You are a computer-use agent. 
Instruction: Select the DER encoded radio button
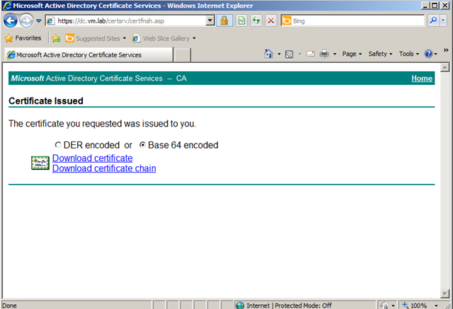pos(58,145)
